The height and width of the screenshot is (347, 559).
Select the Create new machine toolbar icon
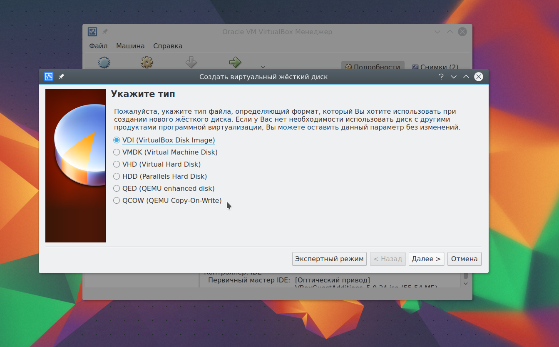tap(103, 62)
